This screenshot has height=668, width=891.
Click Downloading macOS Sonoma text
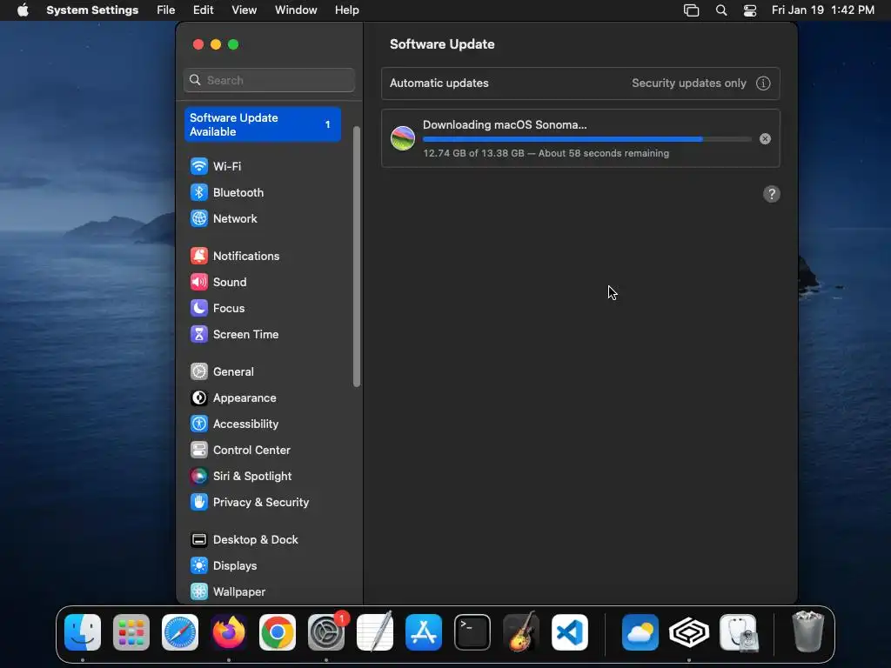[505, 125]
